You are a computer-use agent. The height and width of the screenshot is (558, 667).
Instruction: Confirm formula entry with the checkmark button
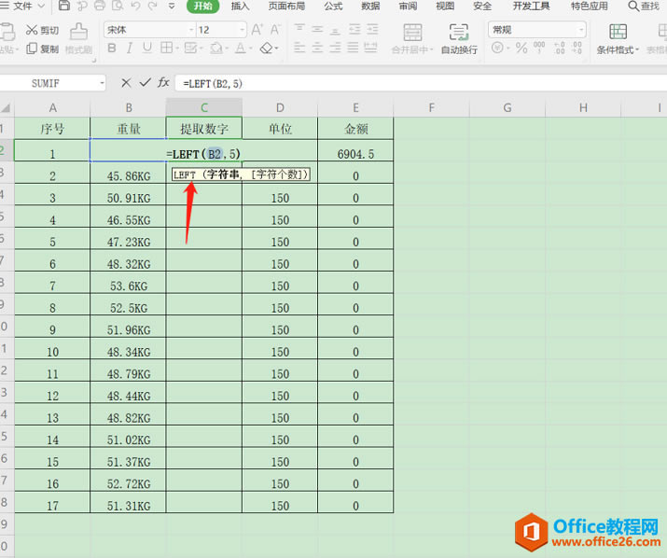145,82
